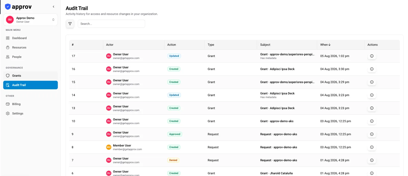The width and height of the screenshot is (408, 176).
Task: Click 'Request' type cell in row 7
Action: click(213, 160)
